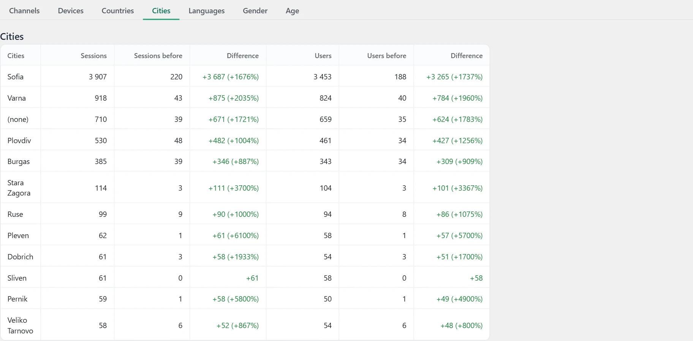
Task: Click the (none) city row label
Action: point(18,119)
